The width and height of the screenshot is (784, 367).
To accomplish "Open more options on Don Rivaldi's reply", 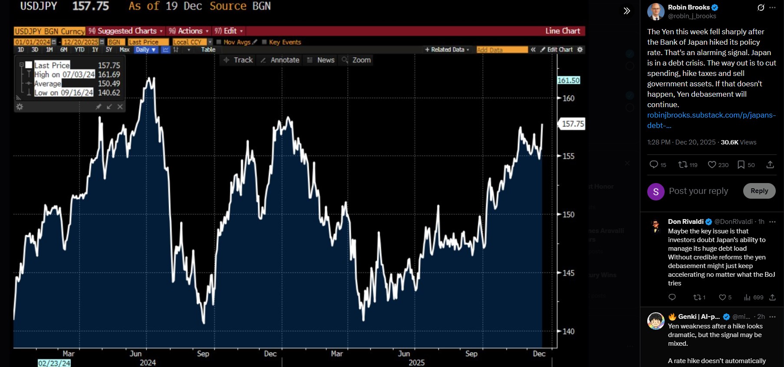I will 772,222.
